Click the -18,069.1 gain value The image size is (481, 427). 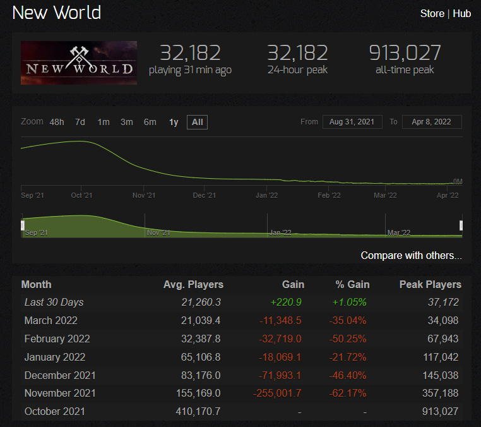(280, 357)
